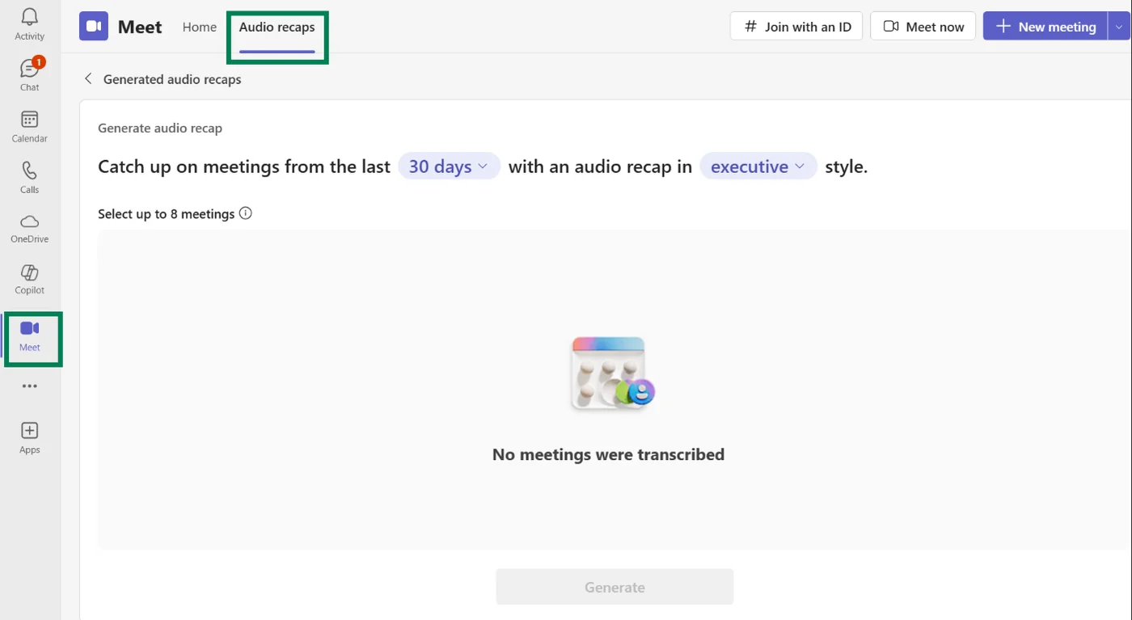Open the Calendar app in sidebar
Viewport: 1132px width, 620px height.
[29, 127]
